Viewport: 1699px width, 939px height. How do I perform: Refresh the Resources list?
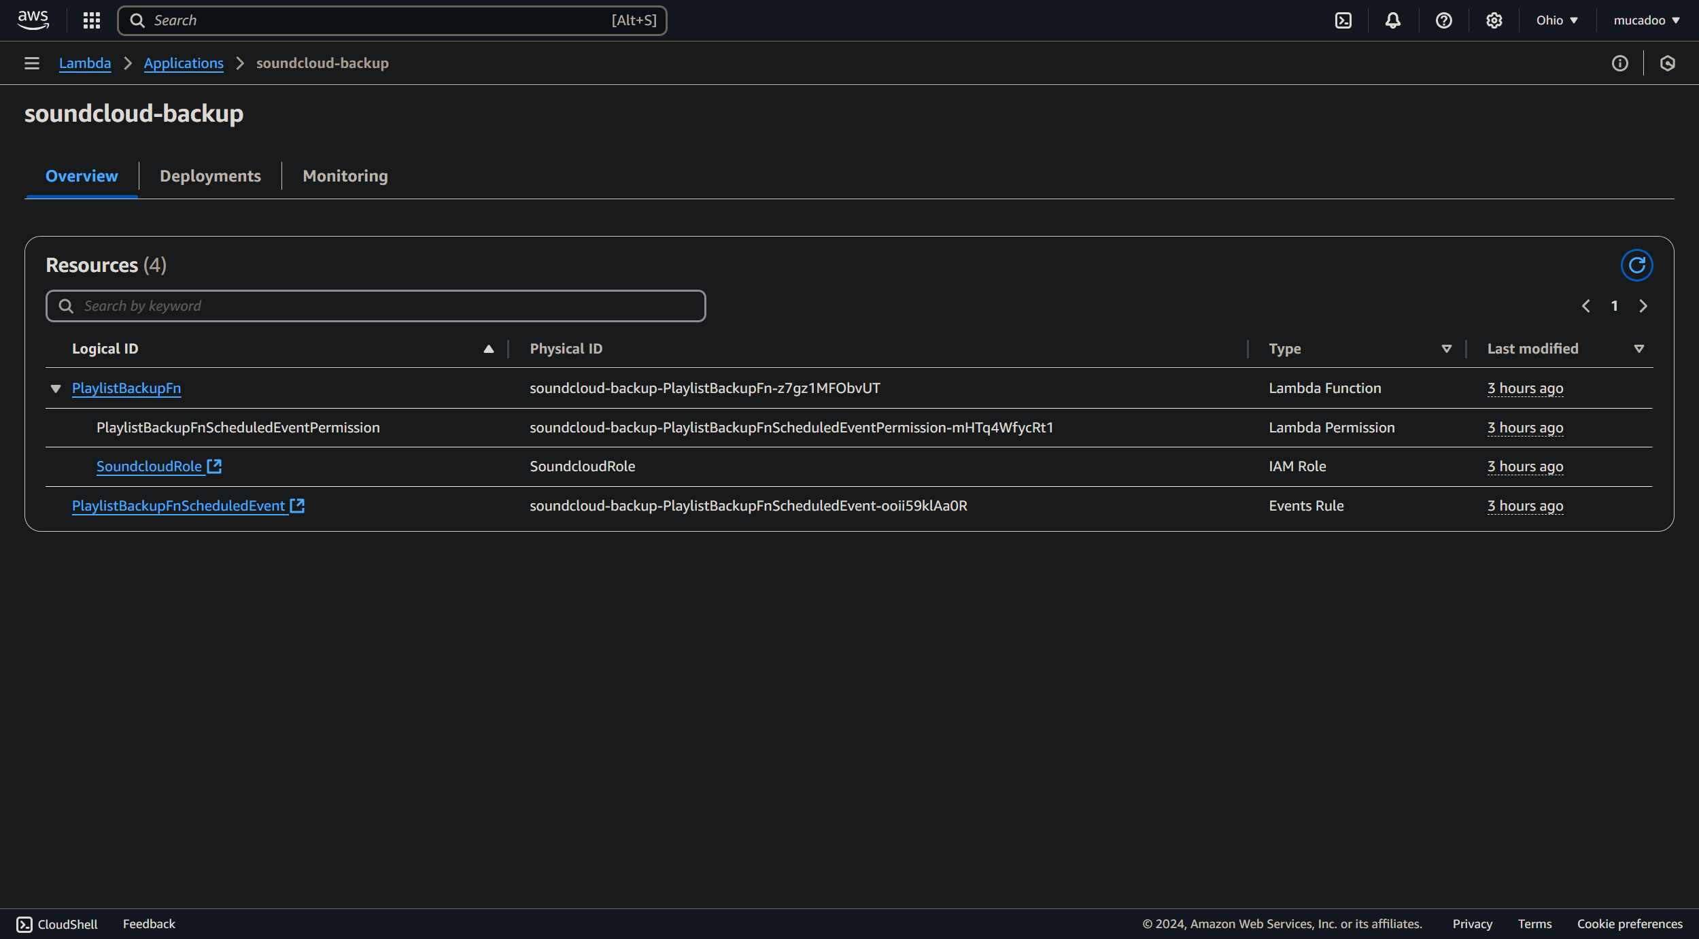[1636, 265]
